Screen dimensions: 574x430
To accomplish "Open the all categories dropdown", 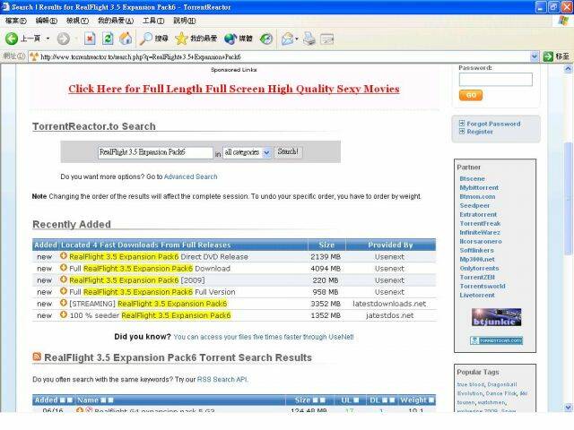I will (x=248, y=152).
